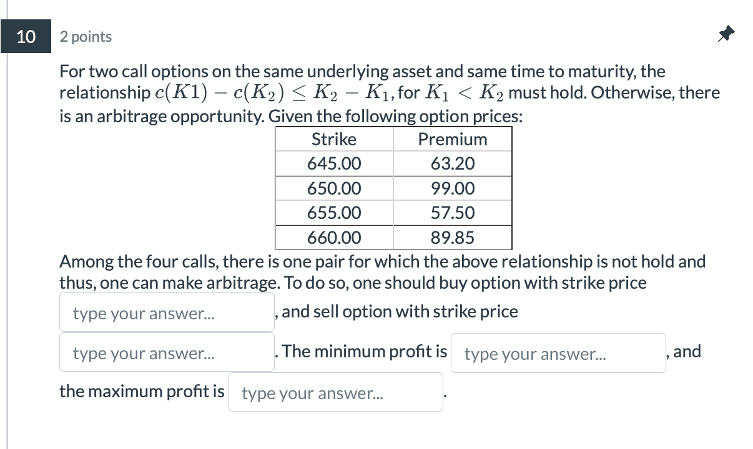Image resolution: width=753 pixels, height=449 pixels.
Task: Select the maximum profit answer box
Action: tap(335, 392)
